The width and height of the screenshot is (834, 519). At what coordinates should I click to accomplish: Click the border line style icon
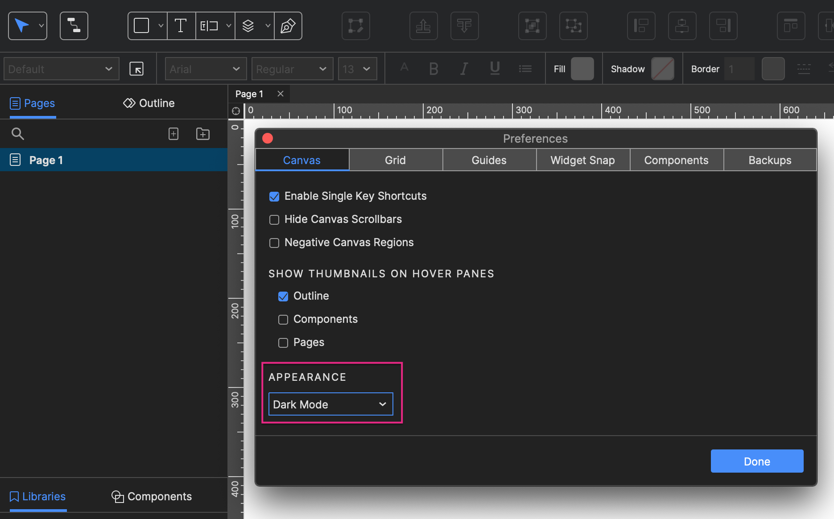(x=804, y=69)
